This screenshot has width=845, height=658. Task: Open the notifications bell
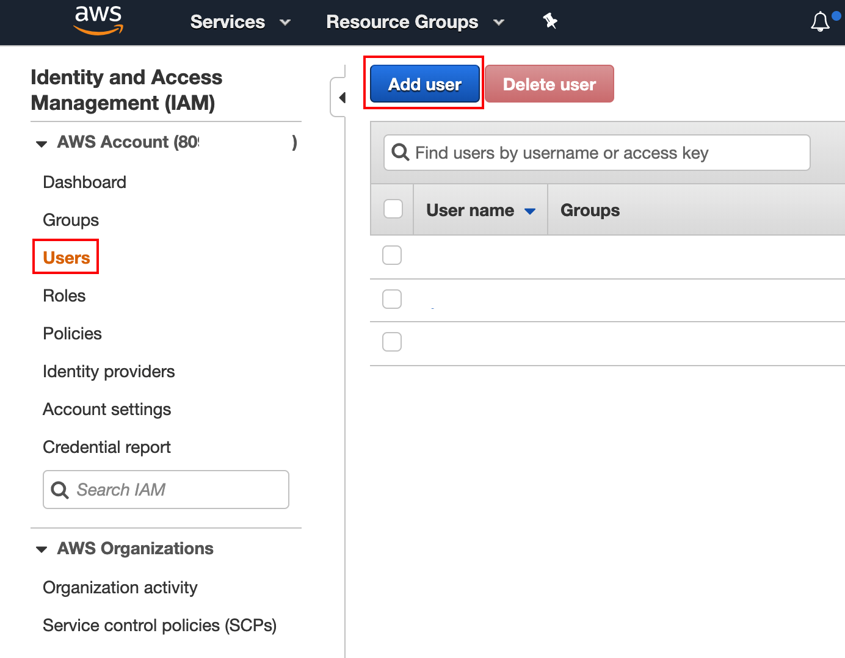click(x=820, y=22)
